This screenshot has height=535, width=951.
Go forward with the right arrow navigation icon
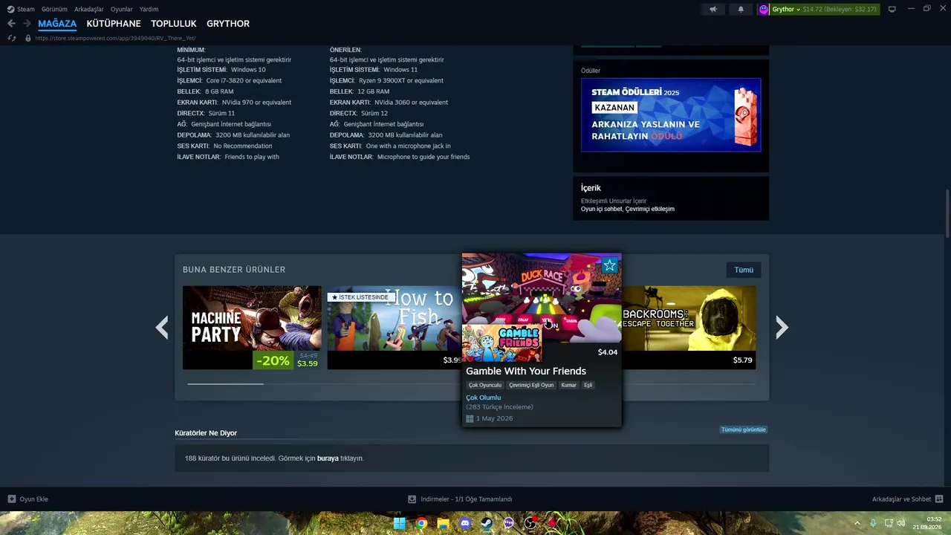click(27, 24)
